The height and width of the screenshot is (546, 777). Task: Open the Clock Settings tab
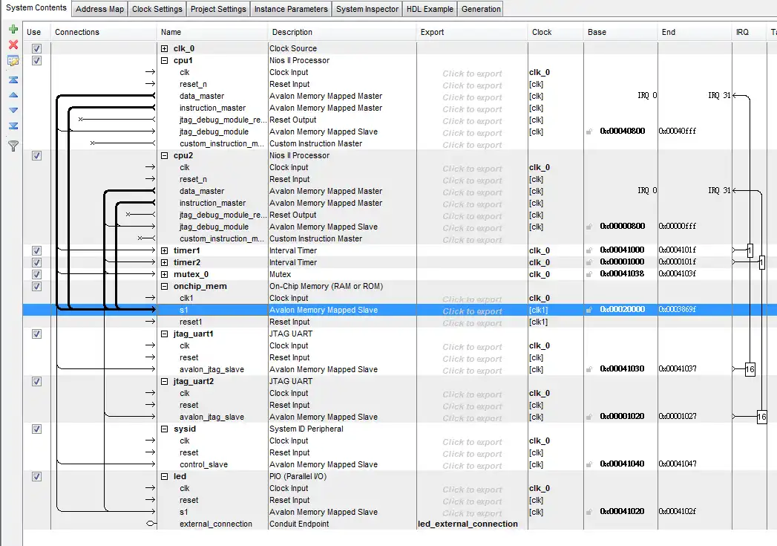pyautogui.click(x=157, y=9)
